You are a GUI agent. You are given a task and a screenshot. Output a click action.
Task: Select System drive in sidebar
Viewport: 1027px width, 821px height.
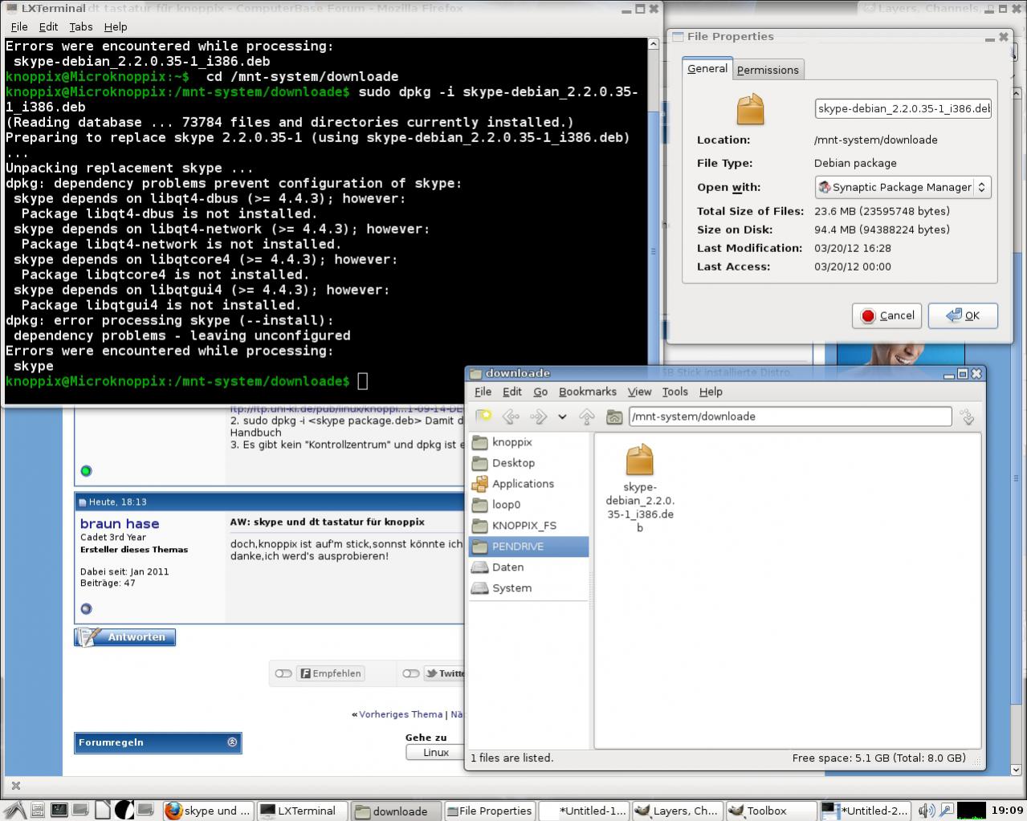[528, 588]
